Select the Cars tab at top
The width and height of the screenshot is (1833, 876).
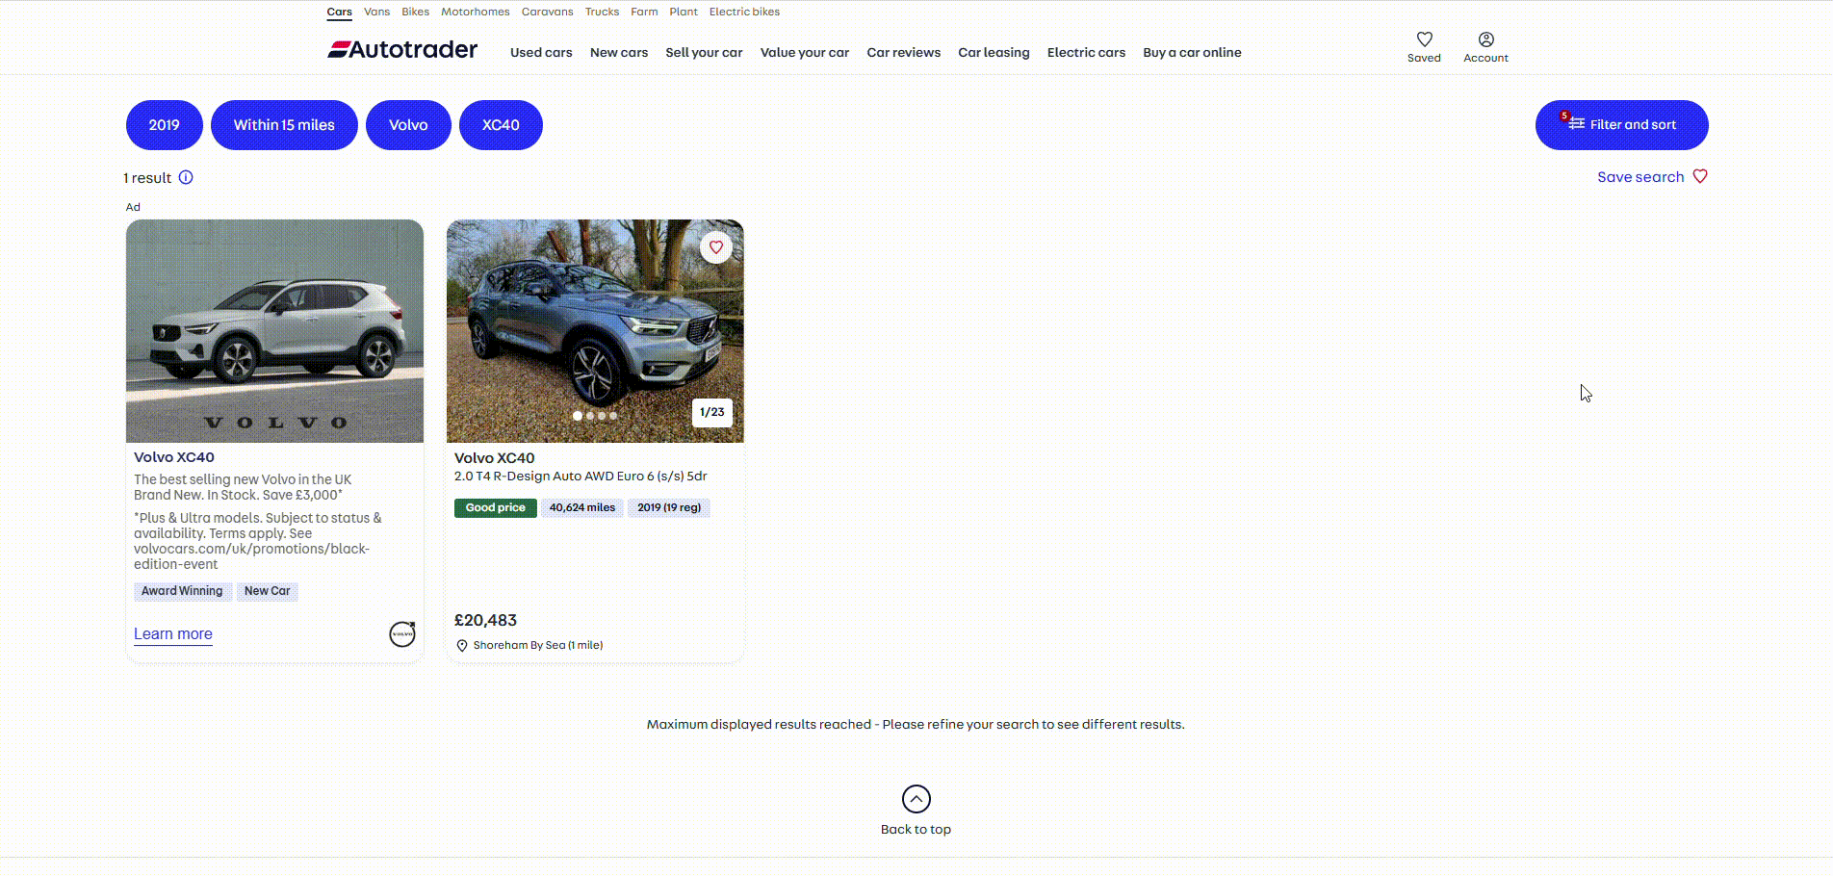(x=339, y=12)
